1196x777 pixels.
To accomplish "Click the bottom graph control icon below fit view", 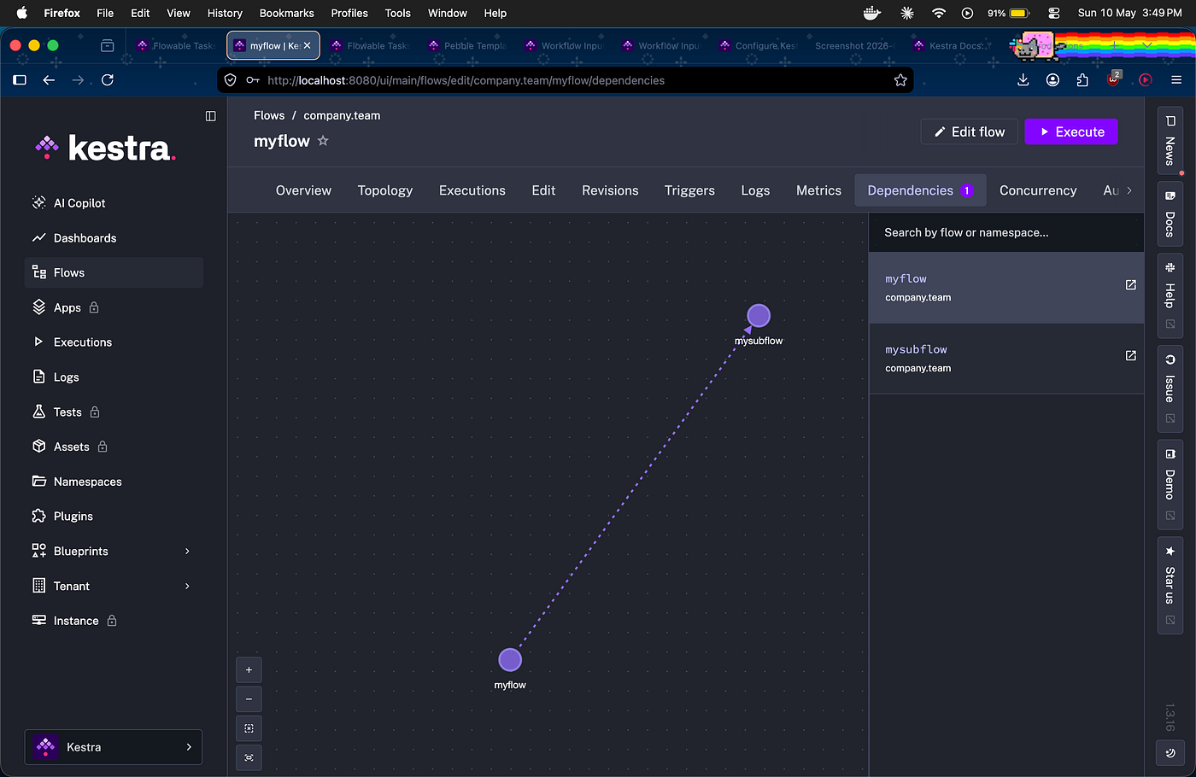I will point(249,757).
